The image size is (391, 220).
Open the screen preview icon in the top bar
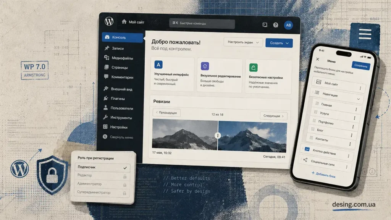[x=265, y=25]
